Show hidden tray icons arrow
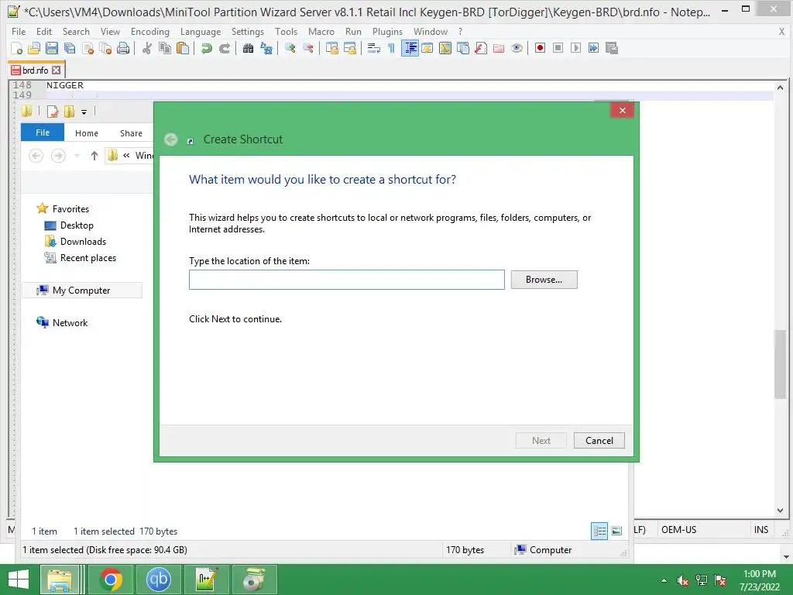This screenshot has width=793, height=595. click(x=664, y=580)
